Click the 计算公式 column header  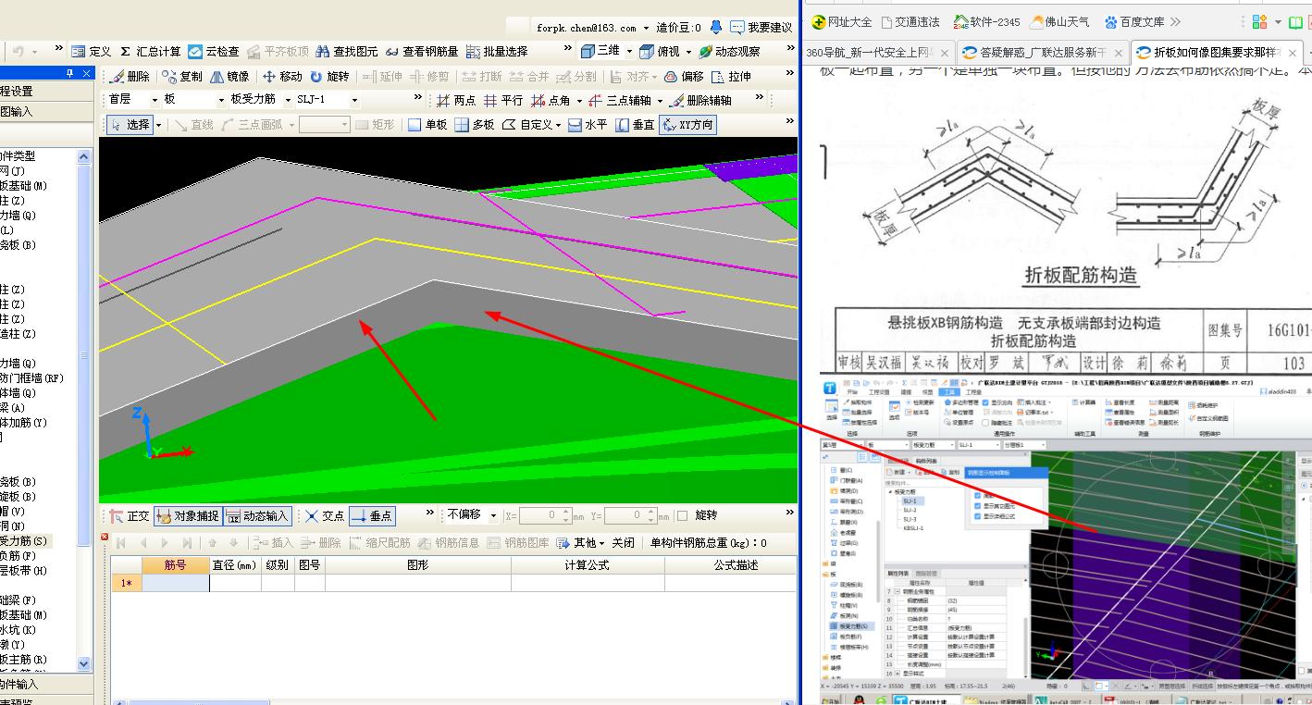[x=588, y=564]
